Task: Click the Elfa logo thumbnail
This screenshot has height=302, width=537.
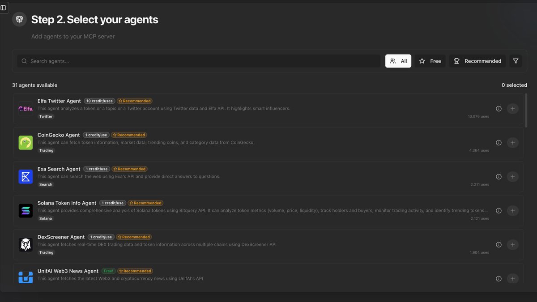Action: pyautogui.click(x=26, y=109)
